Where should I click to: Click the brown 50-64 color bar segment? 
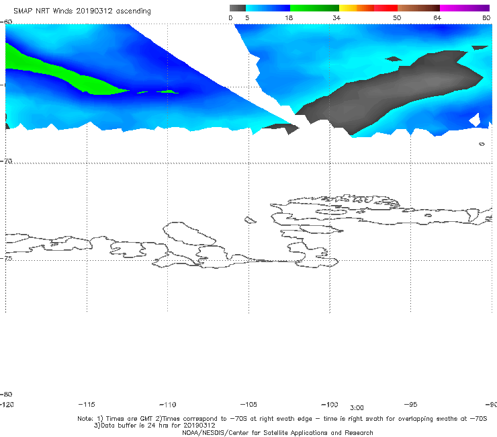point(418,8)
